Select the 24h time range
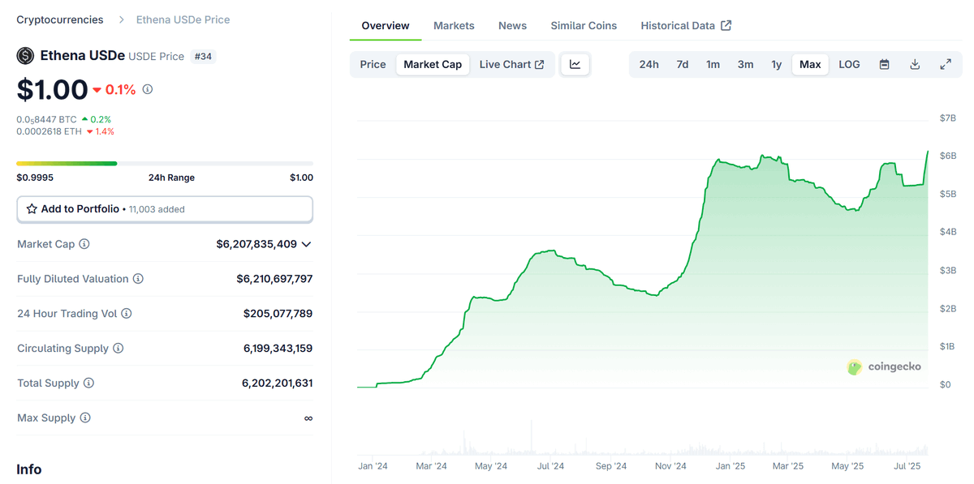This screenshot has height=484, width=974. [x=649, y=64]
